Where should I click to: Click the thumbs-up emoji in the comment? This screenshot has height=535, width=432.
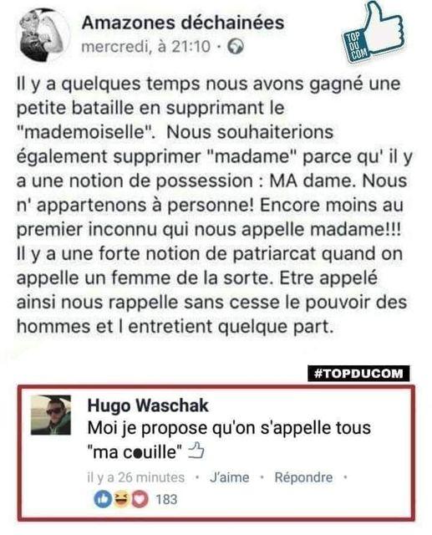coord(196,450)
